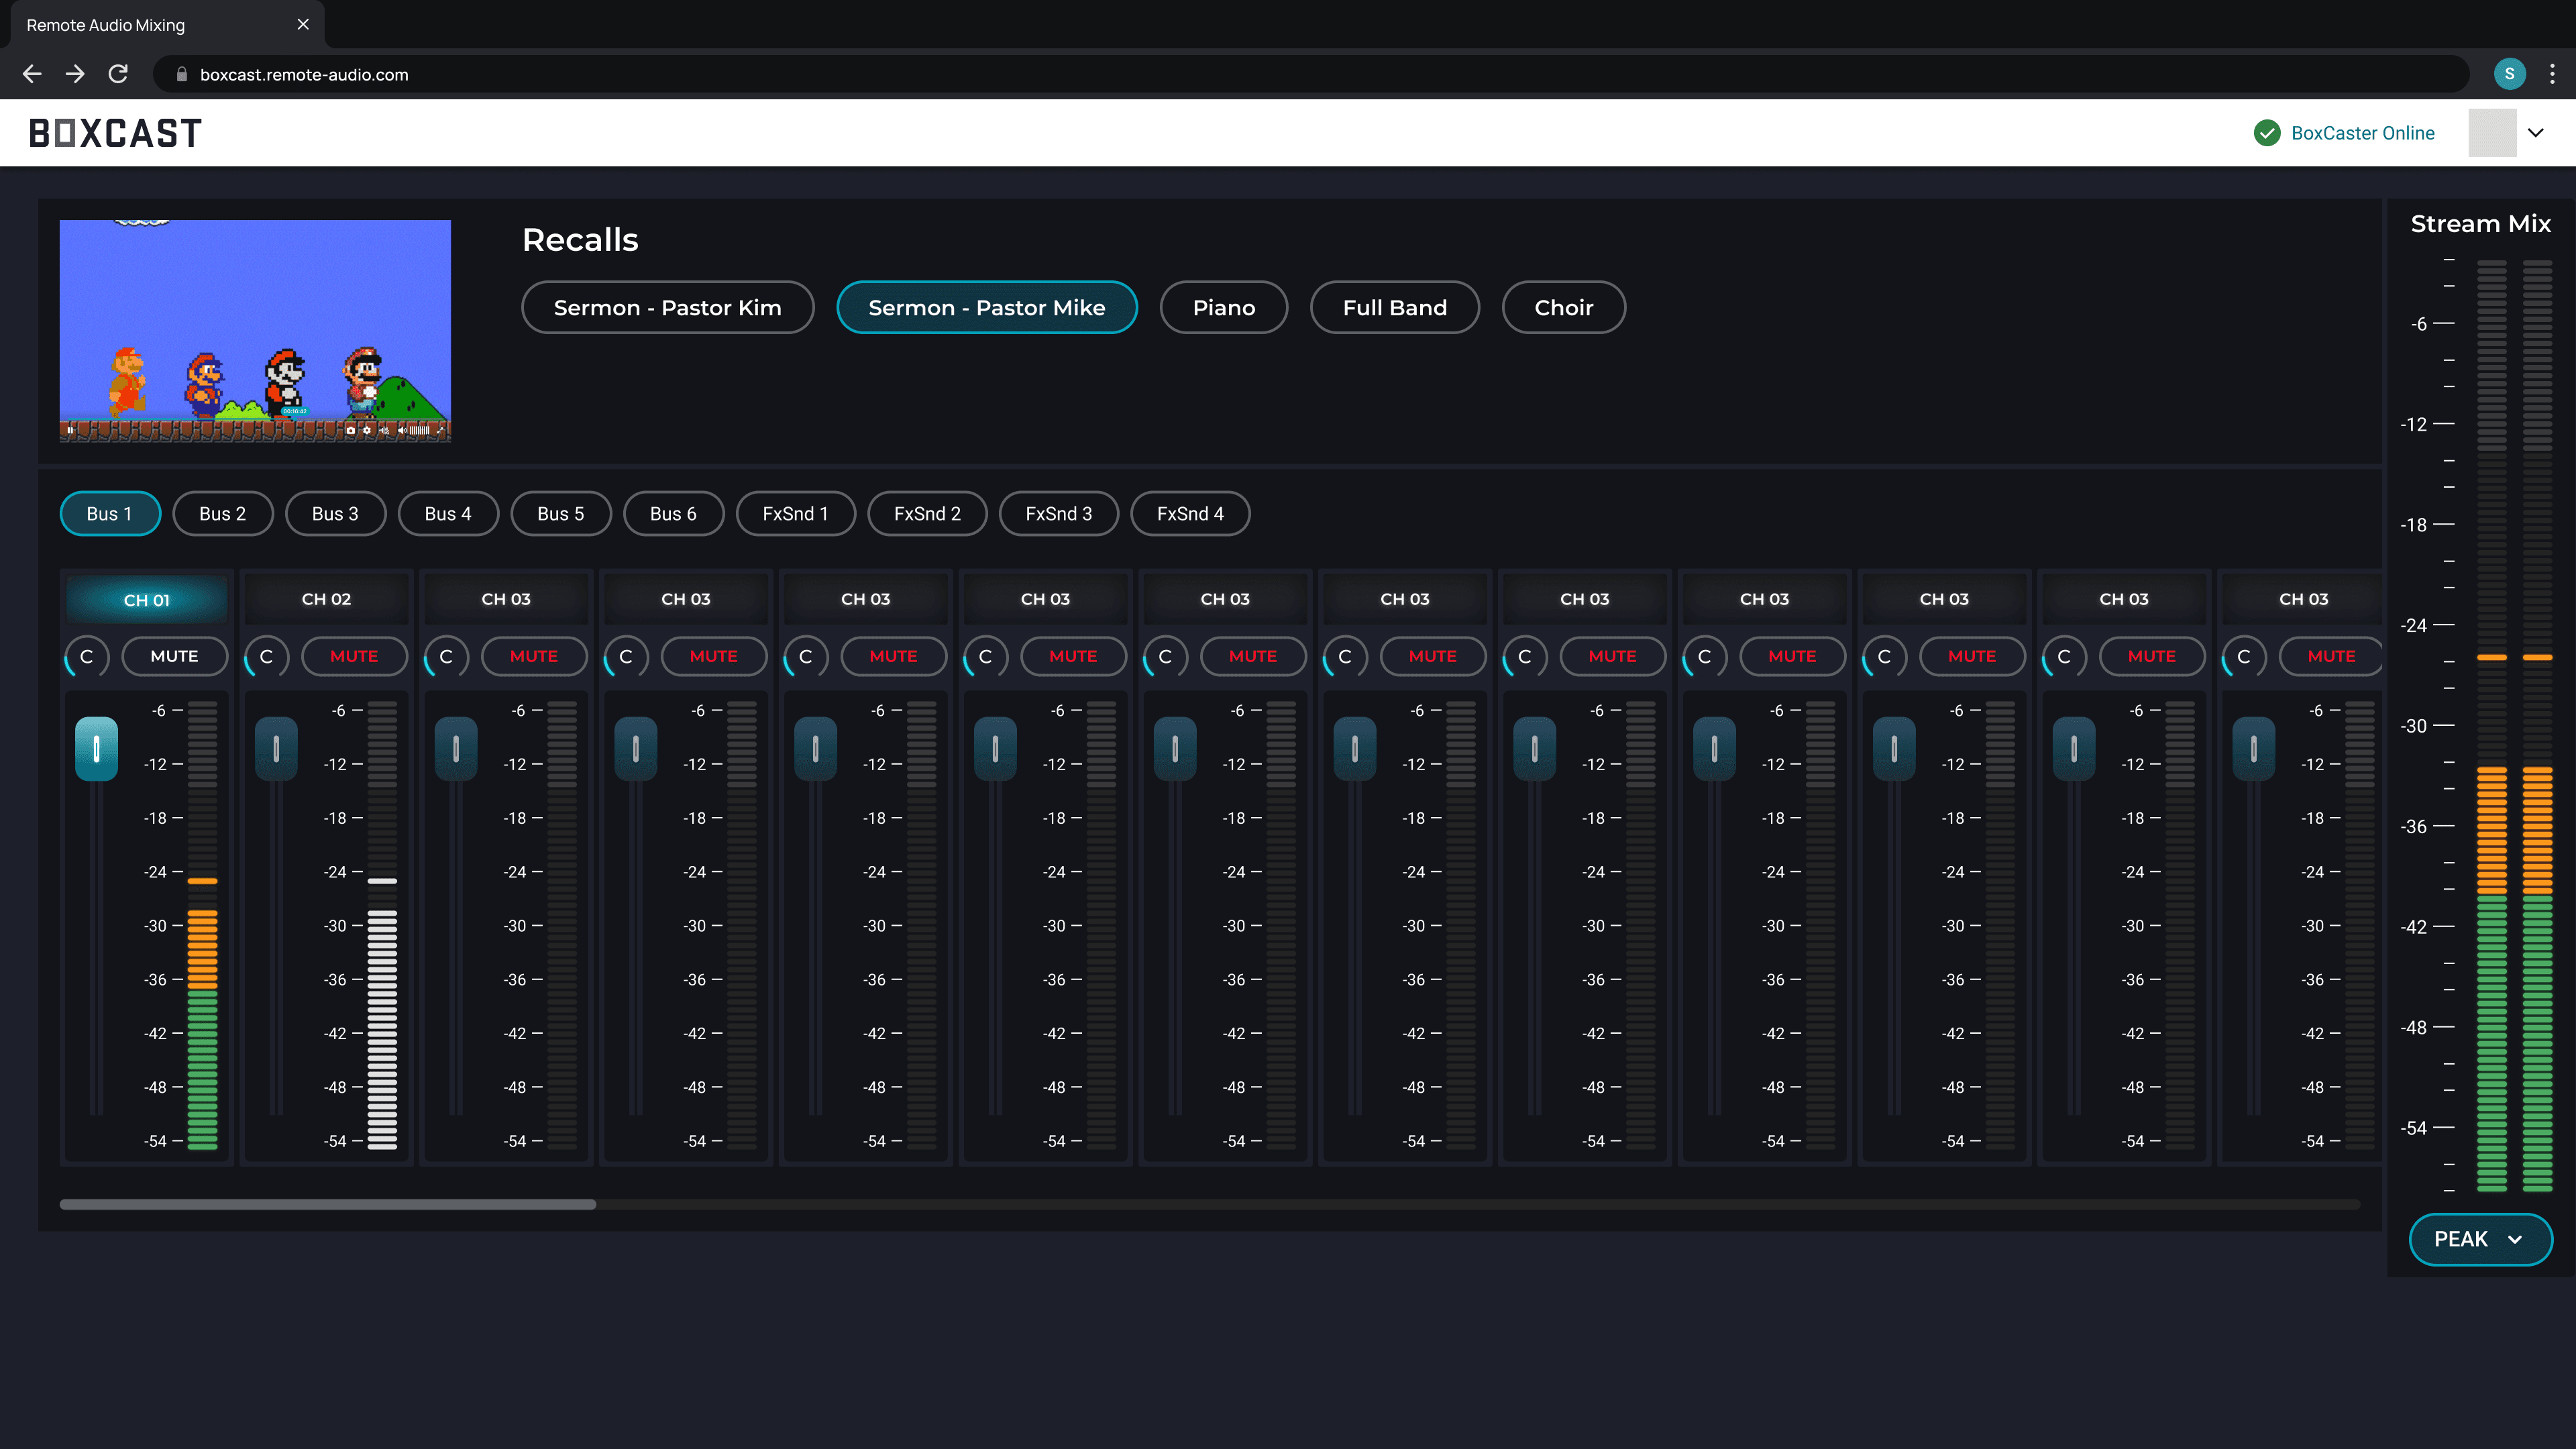Image resolution: width=2576 pixels, height=1449 pixels.
Task: Click the horizontal channel scrollbar
Action: (327, 1204)
